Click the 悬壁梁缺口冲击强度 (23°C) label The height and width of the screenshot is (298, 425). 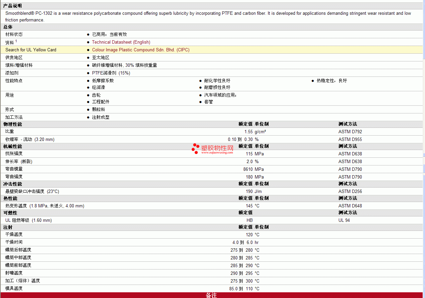tap(32, 191)
